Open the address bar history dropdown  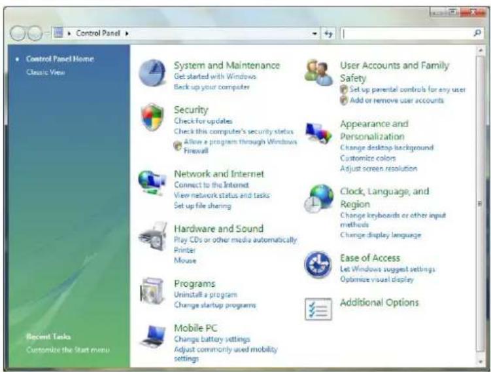[314, 33]
